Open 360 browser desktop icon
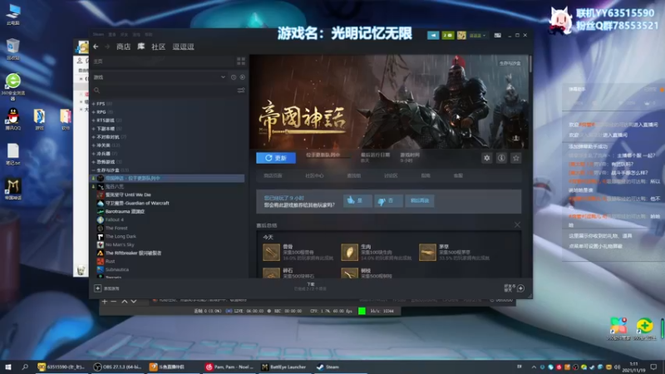This screenshot has width=665, height=374. [12, 86]
